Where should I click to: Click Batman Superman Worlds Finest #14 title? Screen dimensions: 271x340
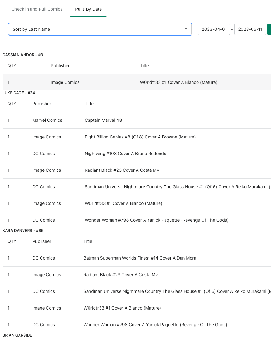[140, 258]
